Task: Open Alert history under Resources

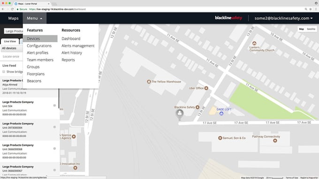Action: point(72,52)
